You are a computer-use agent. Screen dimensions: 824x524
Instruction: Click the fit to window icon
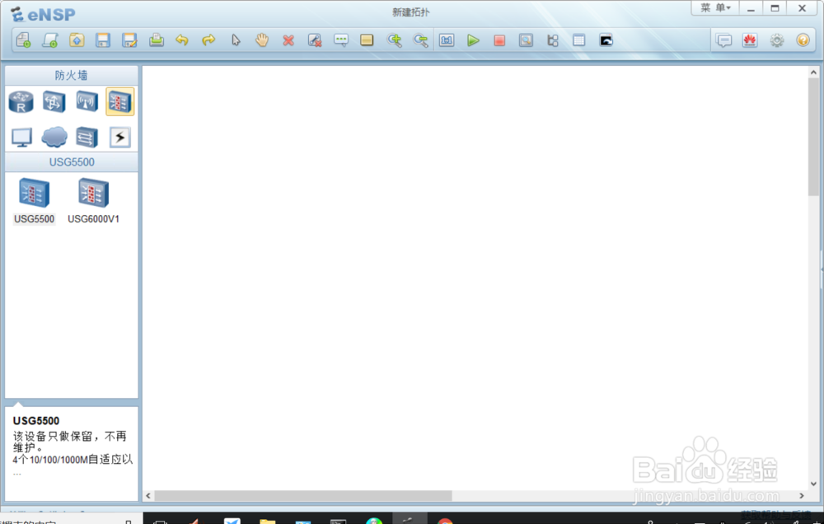pos(447,40)
